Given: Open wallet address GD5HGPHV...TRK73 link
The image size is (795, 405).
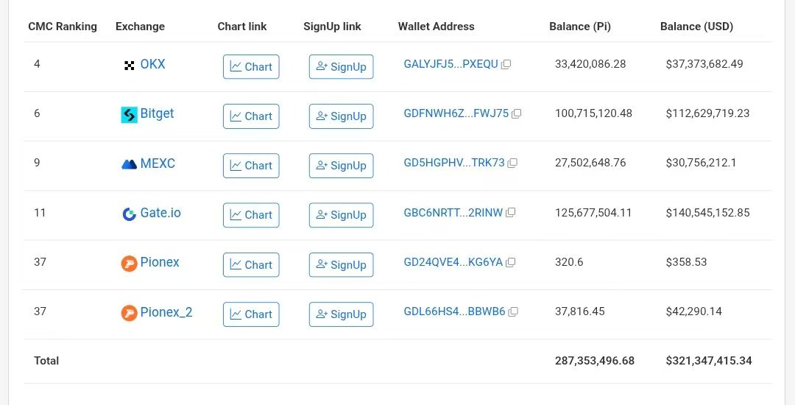Looking at the screenshot, I should (454, 163).
